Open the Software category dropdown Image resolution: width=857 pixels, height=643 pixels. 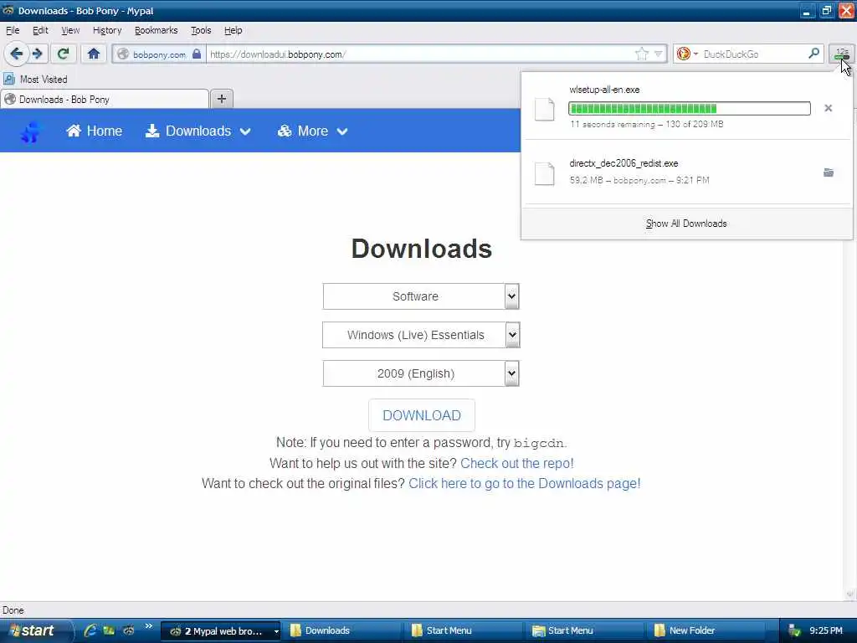coord(421,296)
